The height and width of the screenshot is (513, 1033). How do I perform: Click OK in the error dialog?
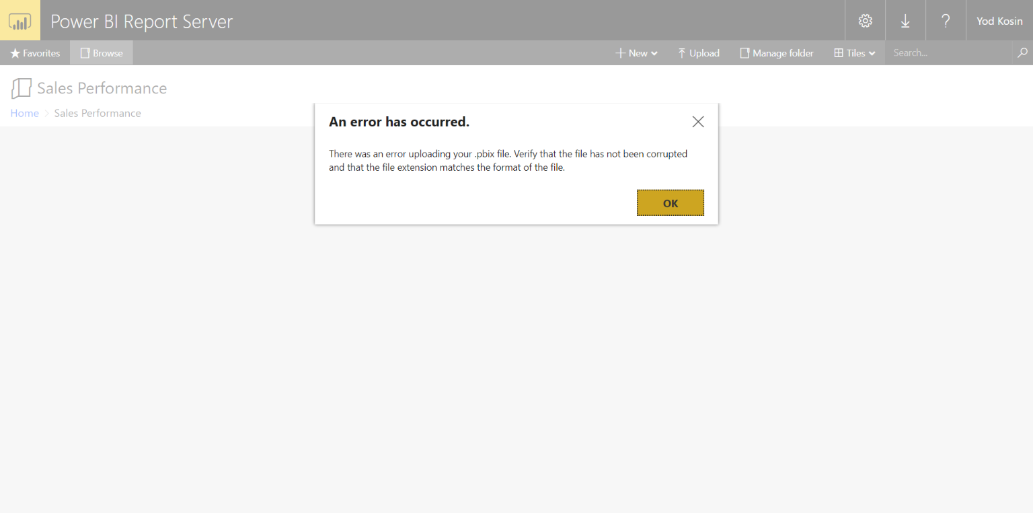(x=671, y=203)
